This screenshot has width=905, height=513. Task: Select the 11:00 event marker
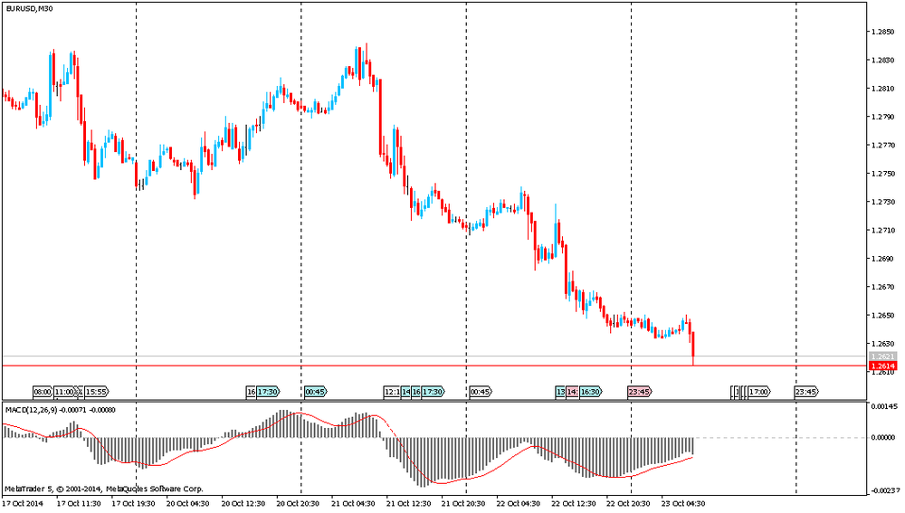(x=64, y=392)
